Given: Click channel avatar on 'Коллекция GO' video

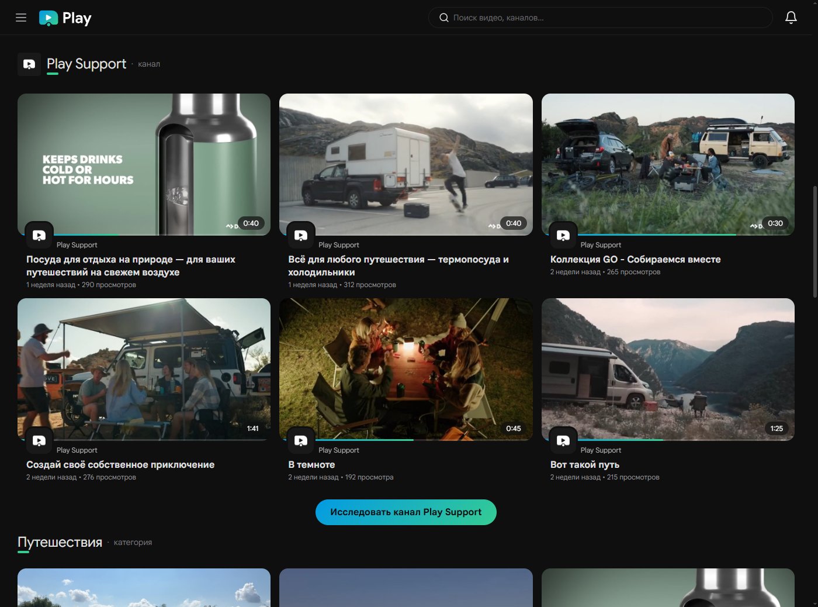Looking at the screenshot, I should click(563, 236).
